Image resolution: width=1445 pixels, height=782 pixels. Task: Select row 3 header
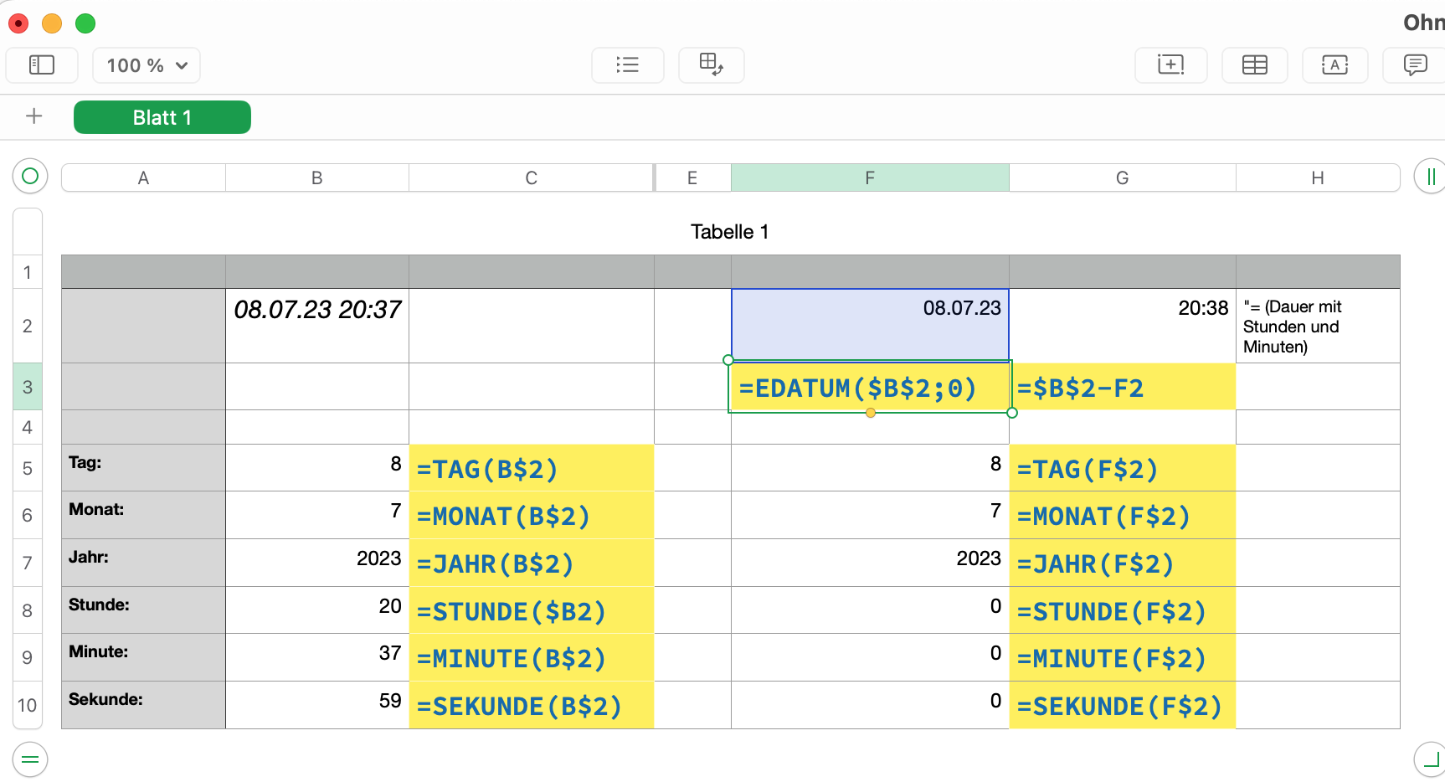click(28, 387)
